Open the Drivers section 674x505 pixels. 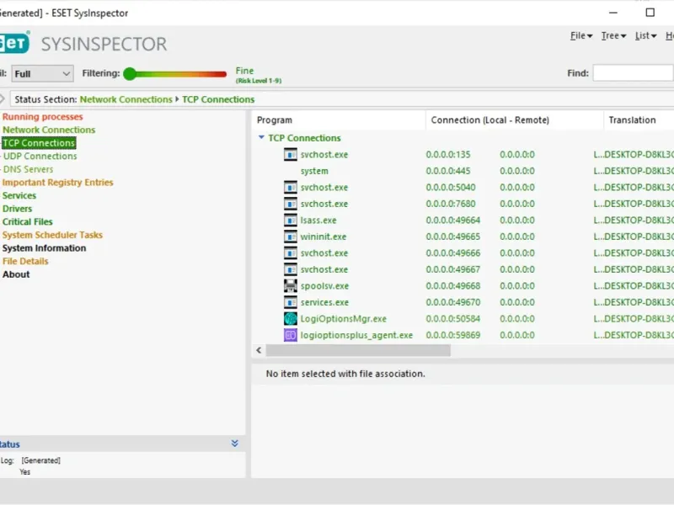tap(17, 209)
